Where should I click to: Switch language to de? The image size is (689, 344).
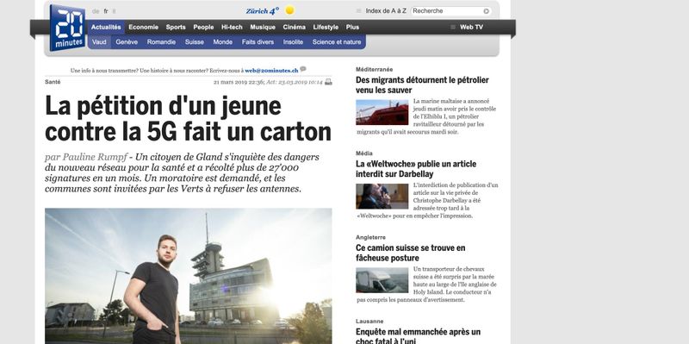tap(96, 11)
